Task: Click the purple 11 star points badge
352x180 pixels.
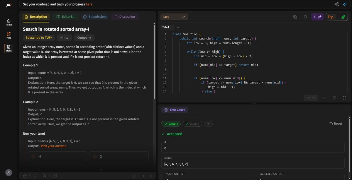Action: [317, 17]
